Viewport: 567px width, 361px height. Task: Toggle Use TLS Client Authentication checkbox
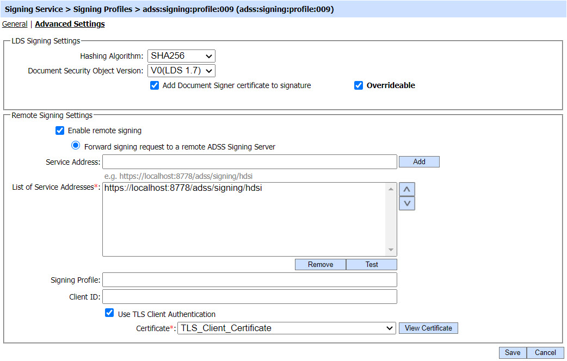tap(109, 314)
